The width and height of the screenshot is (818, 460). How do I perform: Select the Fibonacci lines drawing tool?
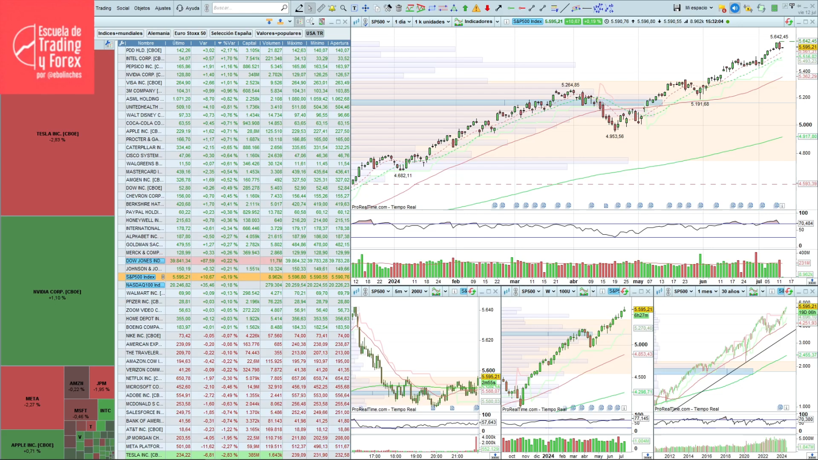click(554, 8)
